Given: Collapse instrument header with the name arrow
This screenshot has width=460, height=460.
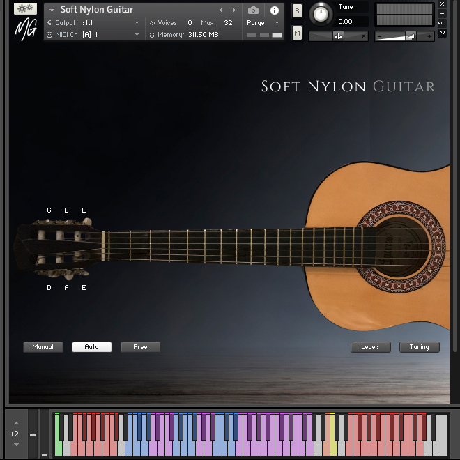Looking at the screenshot, I should [x=52, y=10].
